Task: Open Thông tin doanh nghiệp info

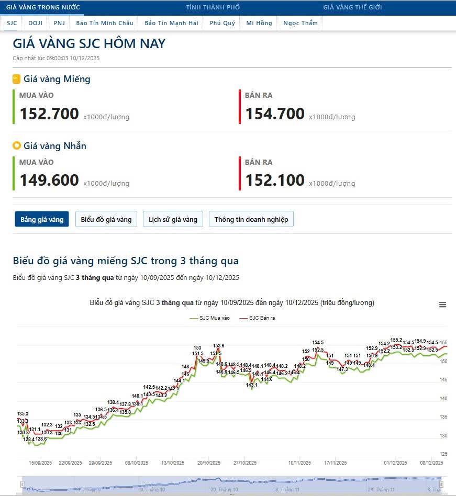Action: 251,219
